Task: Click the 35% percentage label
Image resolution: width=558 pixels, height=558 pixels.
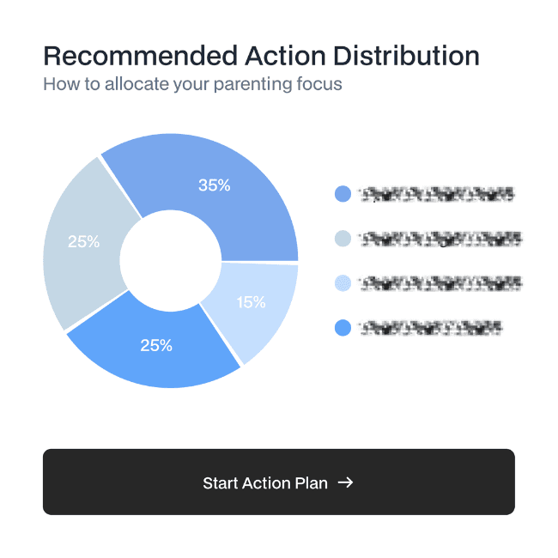Action: 215,185
